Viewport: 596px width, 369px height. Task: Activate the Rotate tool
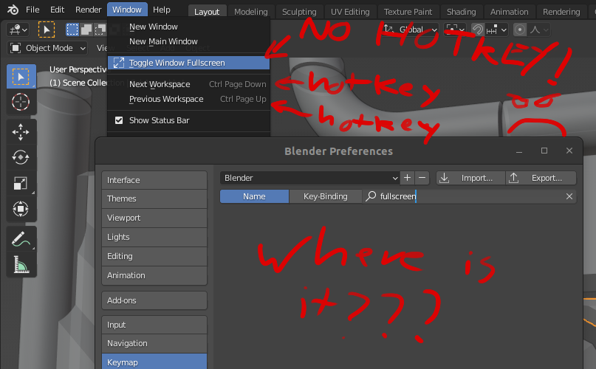21,157
